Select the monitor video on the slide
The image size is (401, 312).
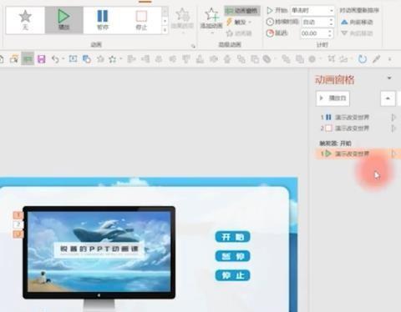(99, 252)
